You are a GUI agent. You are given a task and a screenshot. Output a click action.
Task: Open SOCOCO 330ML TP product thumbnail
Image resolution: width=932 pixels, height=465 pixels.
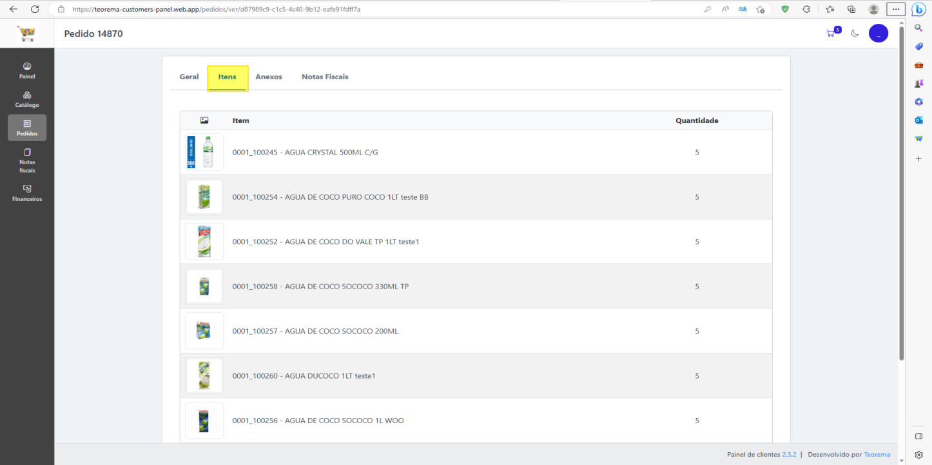204,286
